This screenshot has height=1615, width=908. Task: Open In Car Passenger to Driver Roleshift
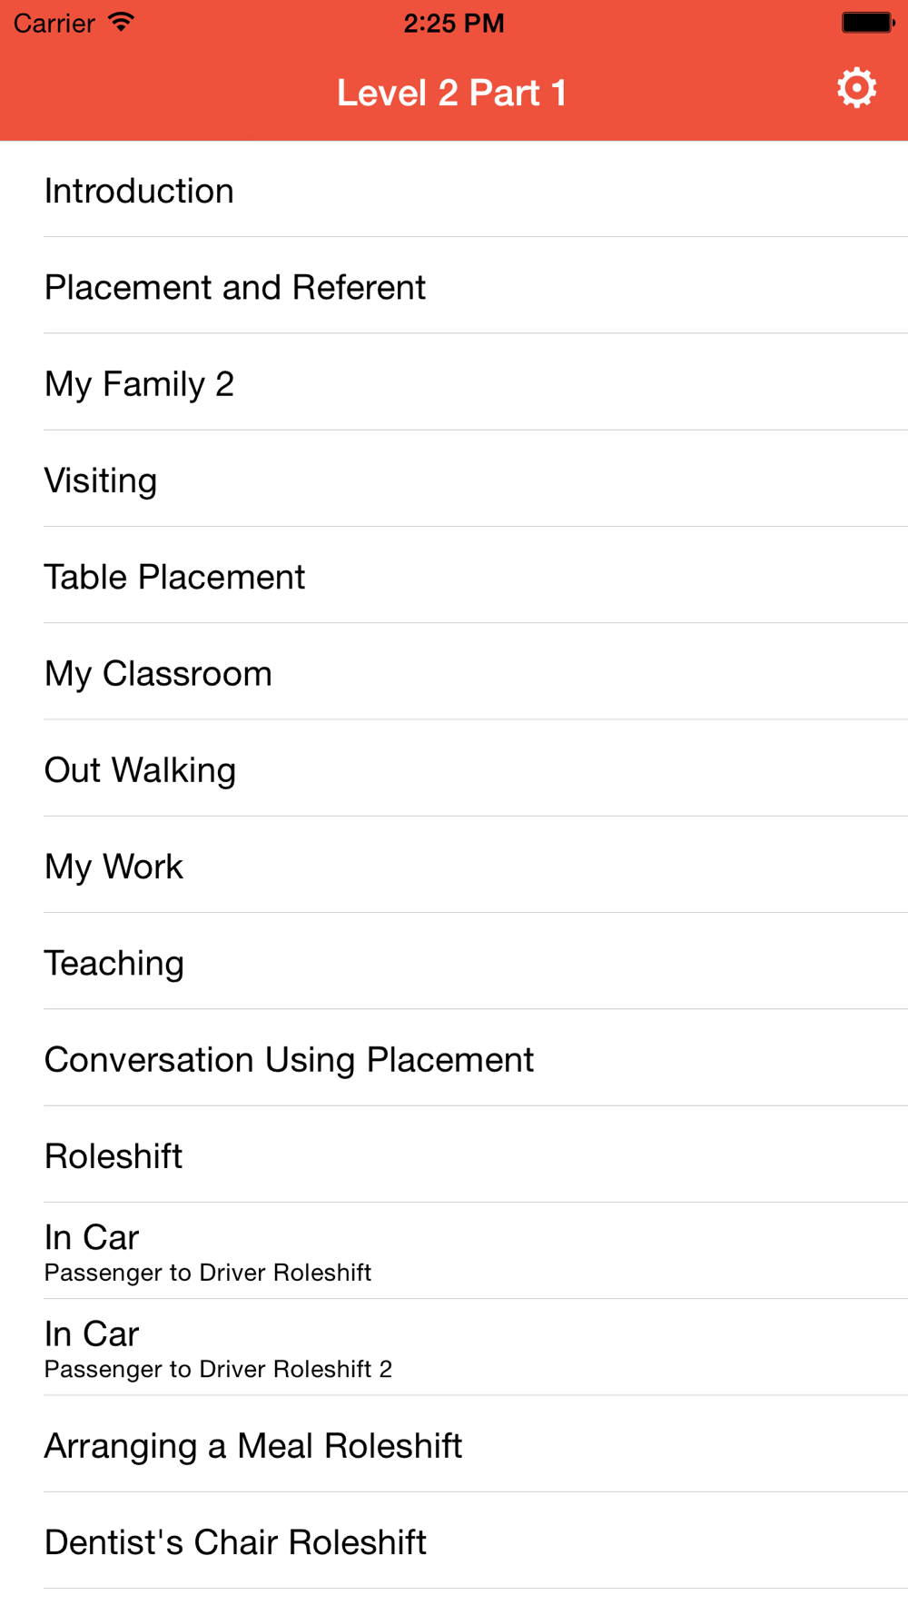pyautogui.click(x=454, y=1251)
